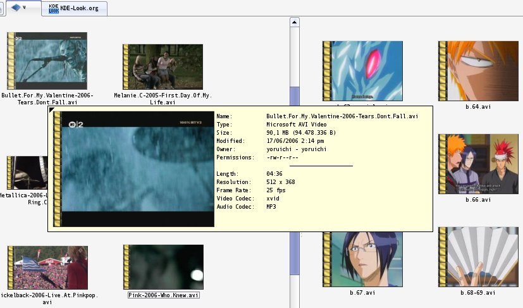Click the Melanie.C-2005-First.Day.Of.My.Life.avi filename
This screenshot has width=523, height=308.
[163, 99]
